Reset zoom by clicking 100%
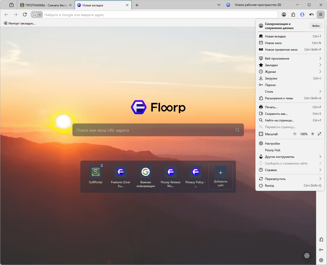Image resolution: width=327 pixels, height=265 pixels. click(304, 134)
